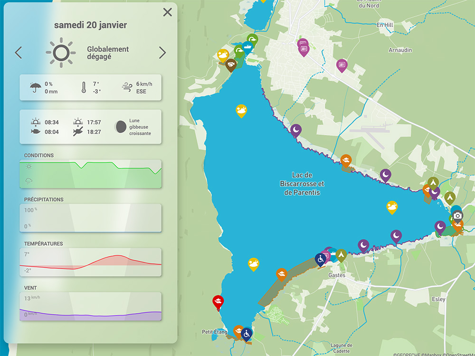The image size is (475, 356).
Task: Open the yellow marker left of brown handshake
Action: click(223, 55)
